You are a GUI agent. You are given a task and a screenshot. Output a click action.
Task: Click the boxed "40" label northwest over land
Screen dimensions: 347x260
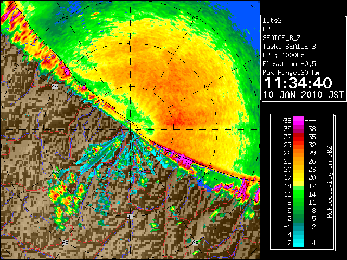(x=55, y=87)
